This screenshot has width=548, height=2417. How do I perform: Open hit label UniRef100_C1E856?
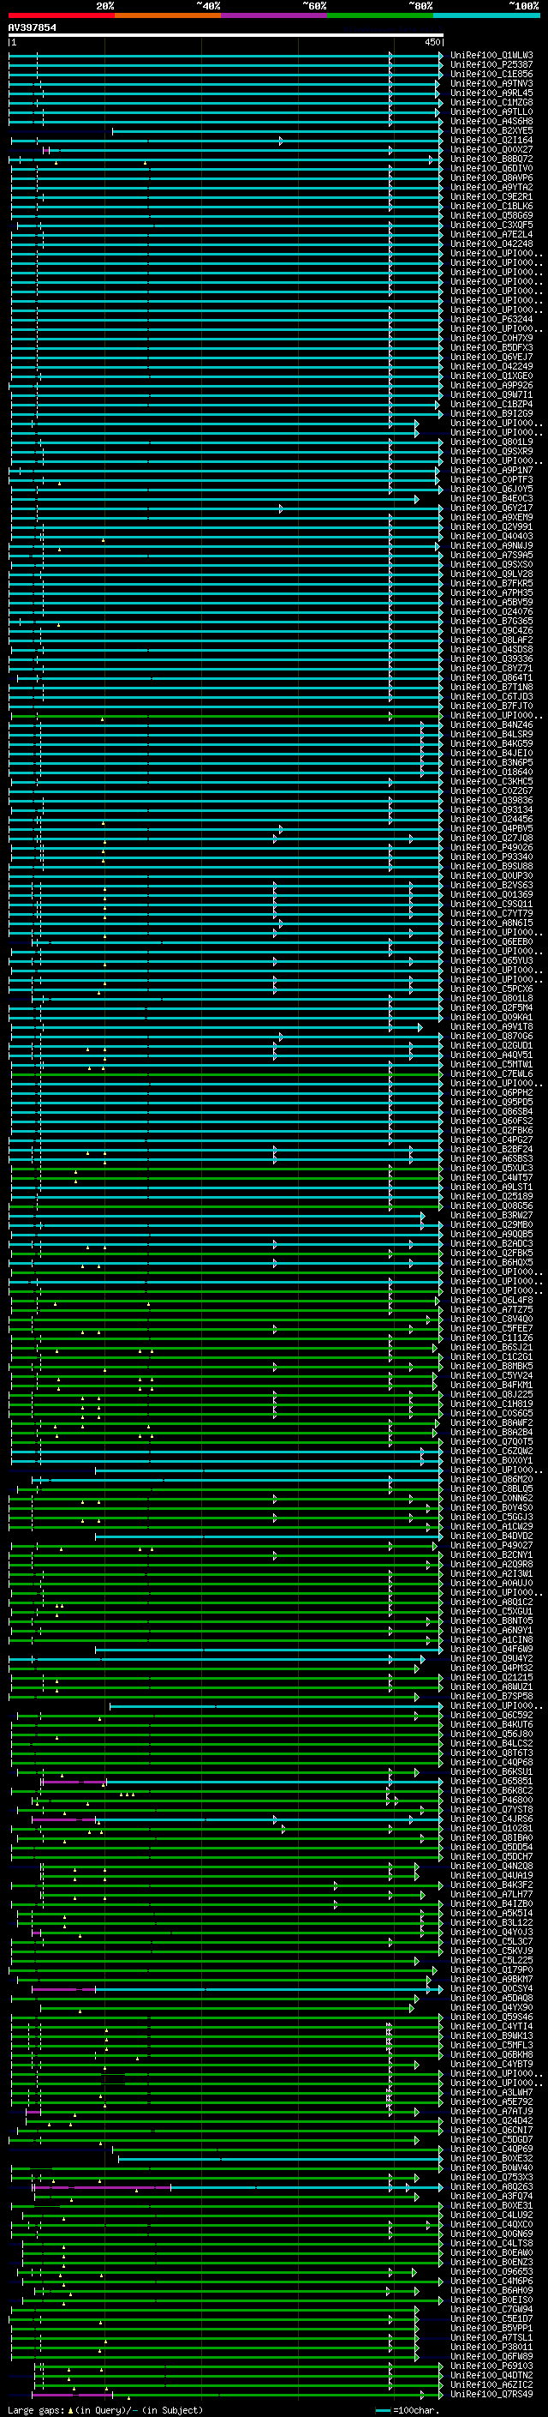click(491, 74)
